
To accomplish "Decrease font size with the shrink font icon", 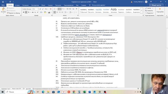I will (x=43, y=9).
